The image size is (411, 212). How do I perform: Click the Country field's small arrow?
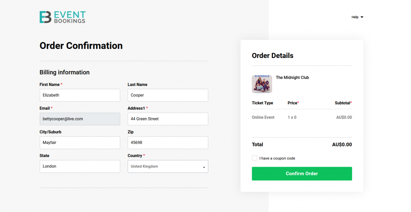[204, 167]
